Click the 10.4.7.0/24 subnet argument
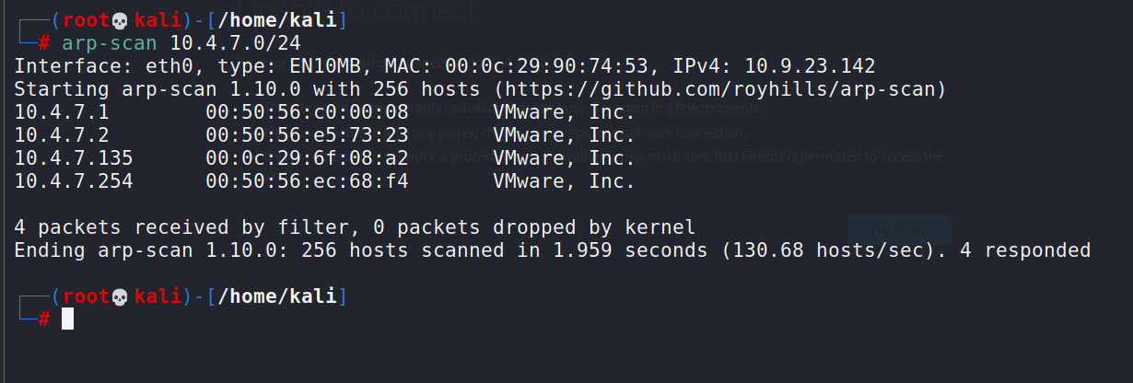 [x=236, y=43]
